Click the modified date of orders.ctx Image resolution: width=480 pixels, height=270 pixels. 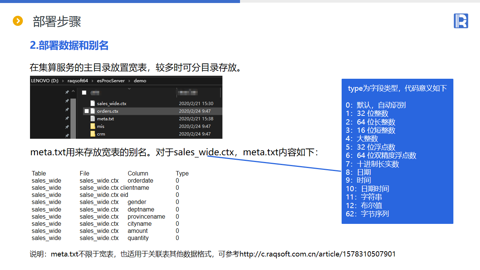195,111
